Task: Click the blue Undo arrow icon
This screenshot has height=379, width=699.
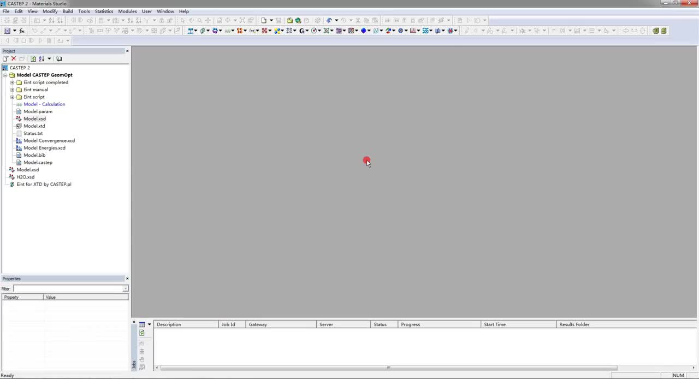Action: tap(329, 20)
